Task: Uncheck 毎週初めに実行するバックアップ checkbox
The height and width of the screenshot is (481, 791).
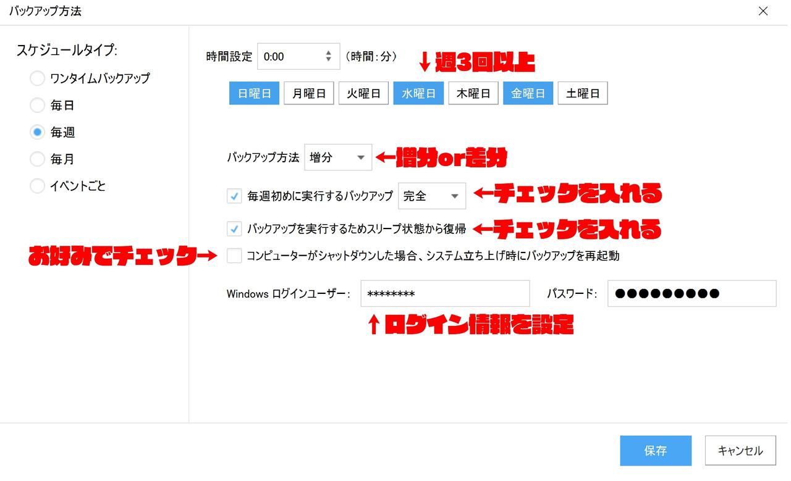Action: click(234, 196)
